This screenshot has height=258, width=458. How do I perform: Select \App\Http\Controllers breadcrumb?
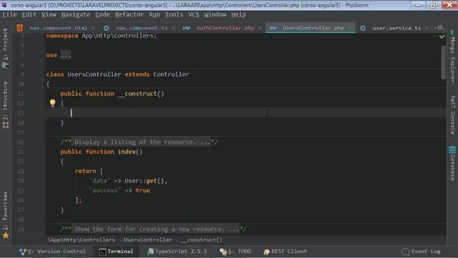pos(81,240)
